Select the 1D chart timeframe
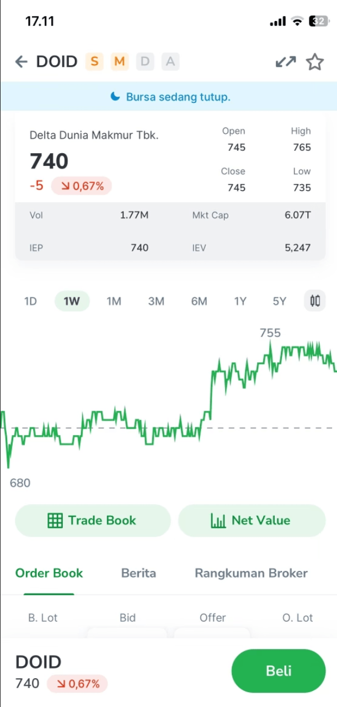This screenshot has height=707, width=337. coord(30,301)
